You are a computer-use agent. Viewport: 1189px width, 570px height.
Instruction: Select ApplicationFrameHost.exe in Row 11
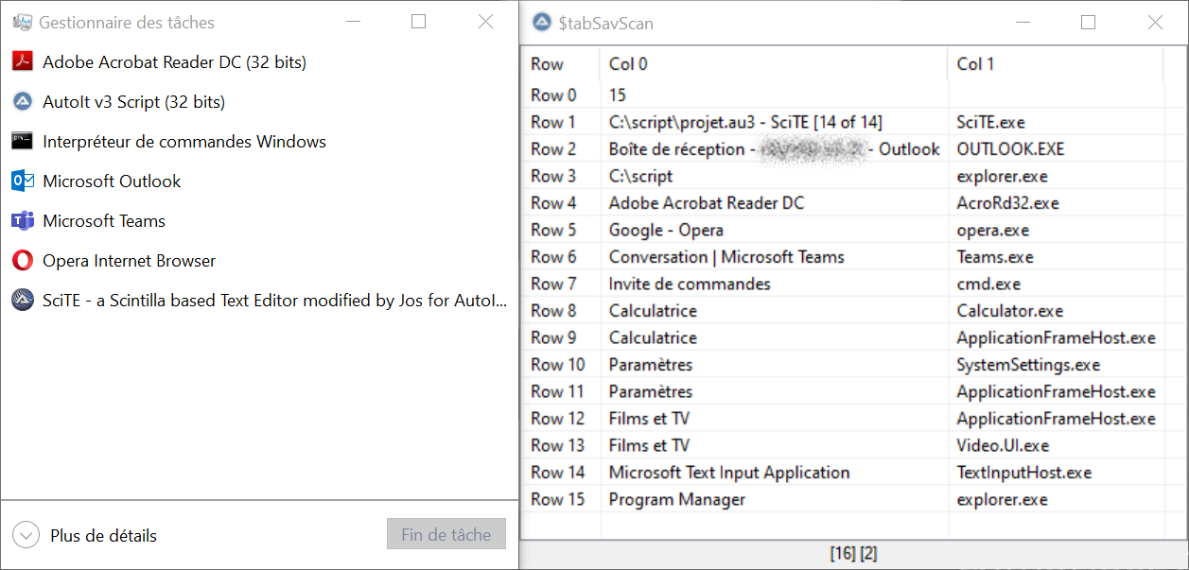(1056, 391)
